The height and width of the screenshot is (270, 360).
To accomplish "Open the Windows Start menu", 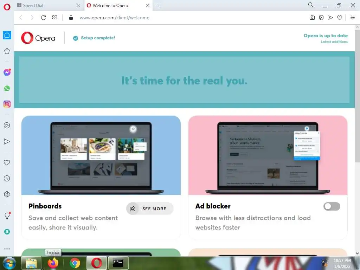I will coord(9,263).
